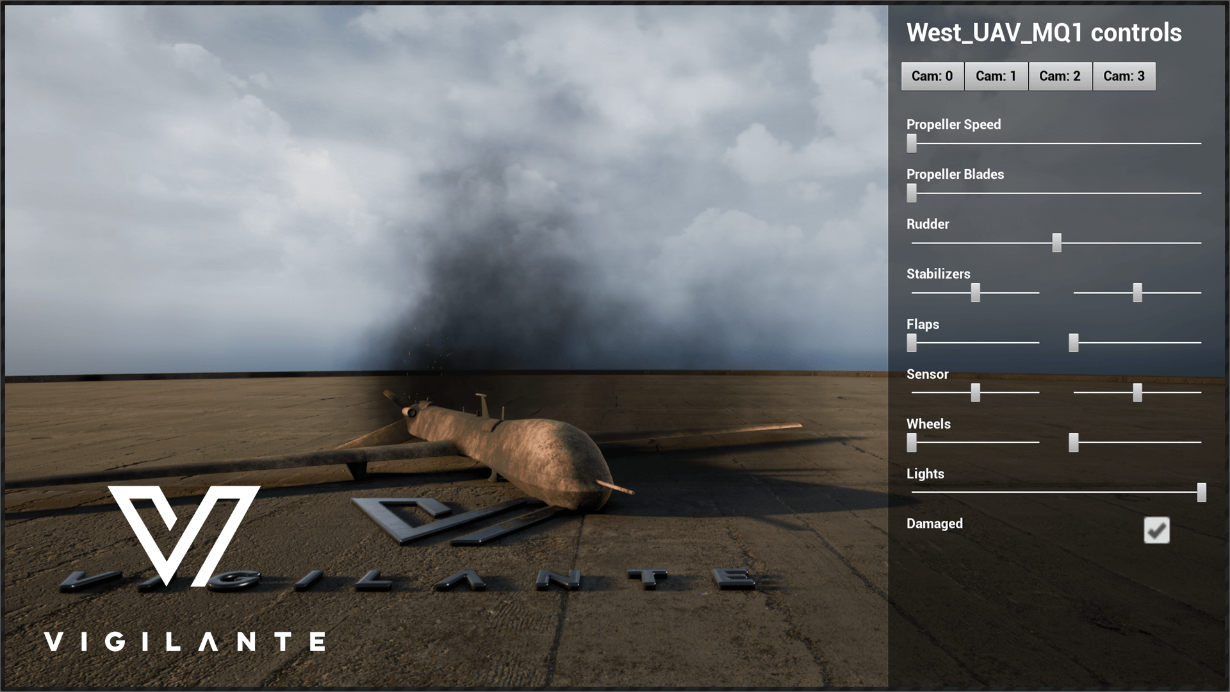1230x692 pixels.
Task: Click the left Stabilizers slider handle
Action: point(975,293)
